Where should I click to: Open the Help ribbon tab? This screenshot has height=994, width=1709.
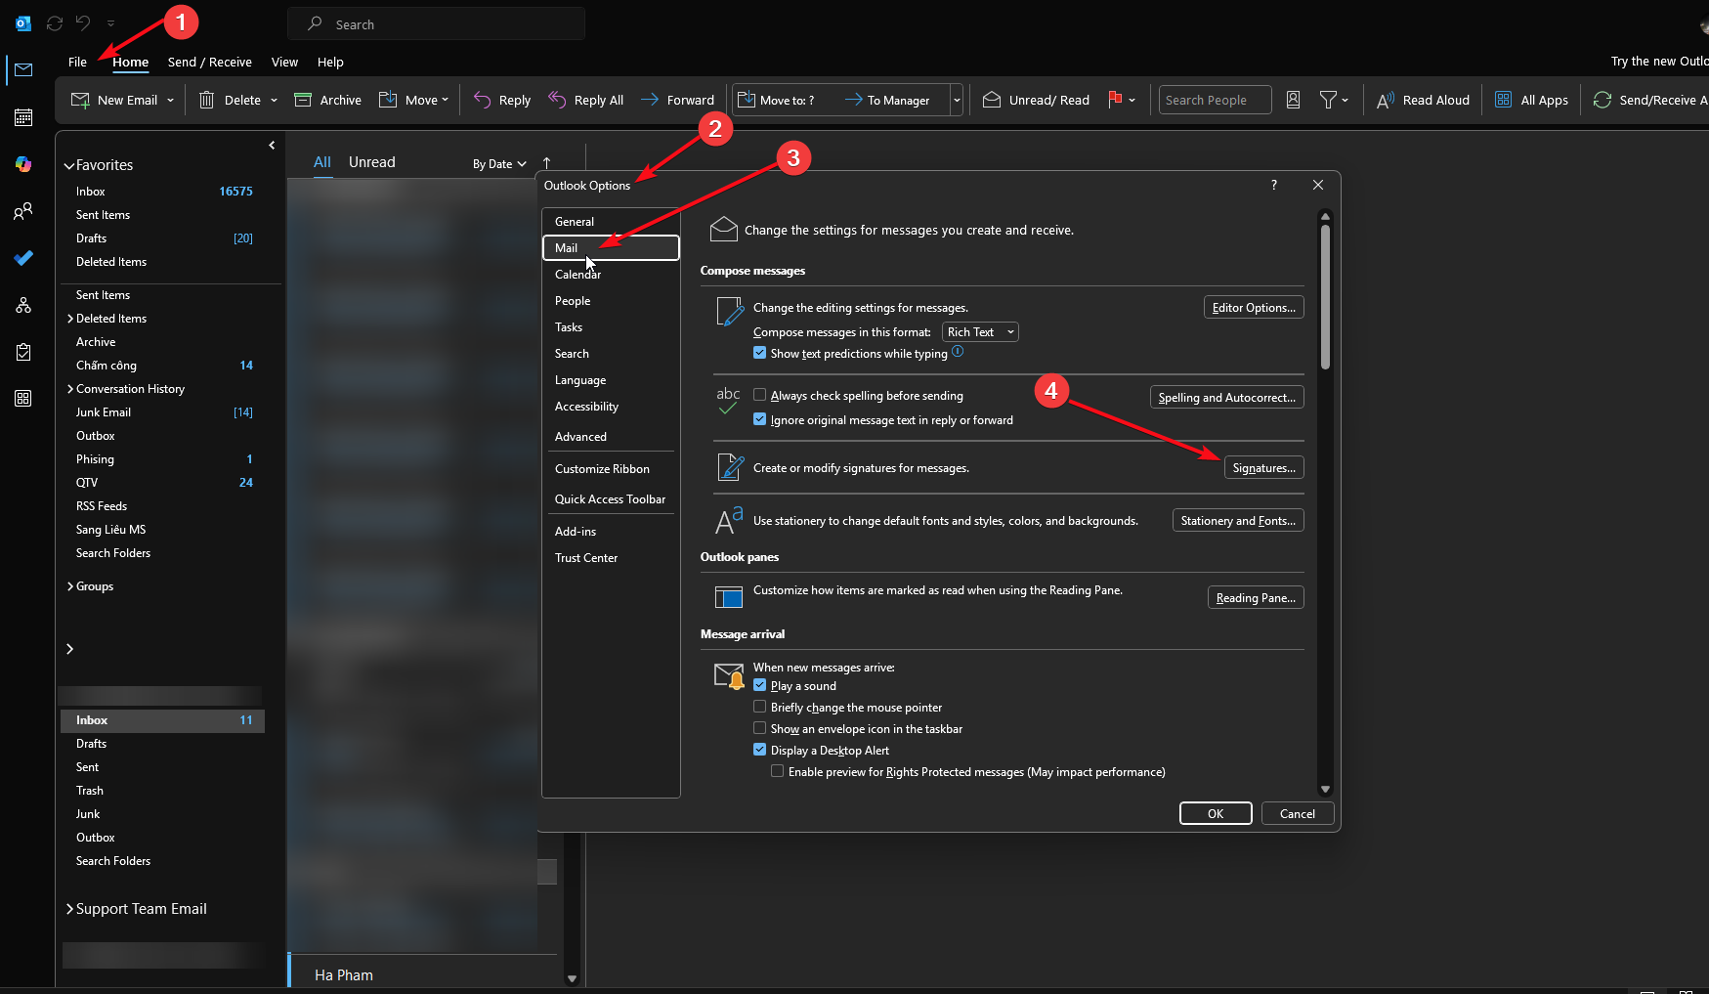point(330,62)
